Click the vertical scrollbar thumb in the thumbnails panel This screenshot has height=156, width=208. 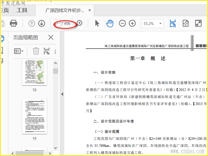(56, 71)
